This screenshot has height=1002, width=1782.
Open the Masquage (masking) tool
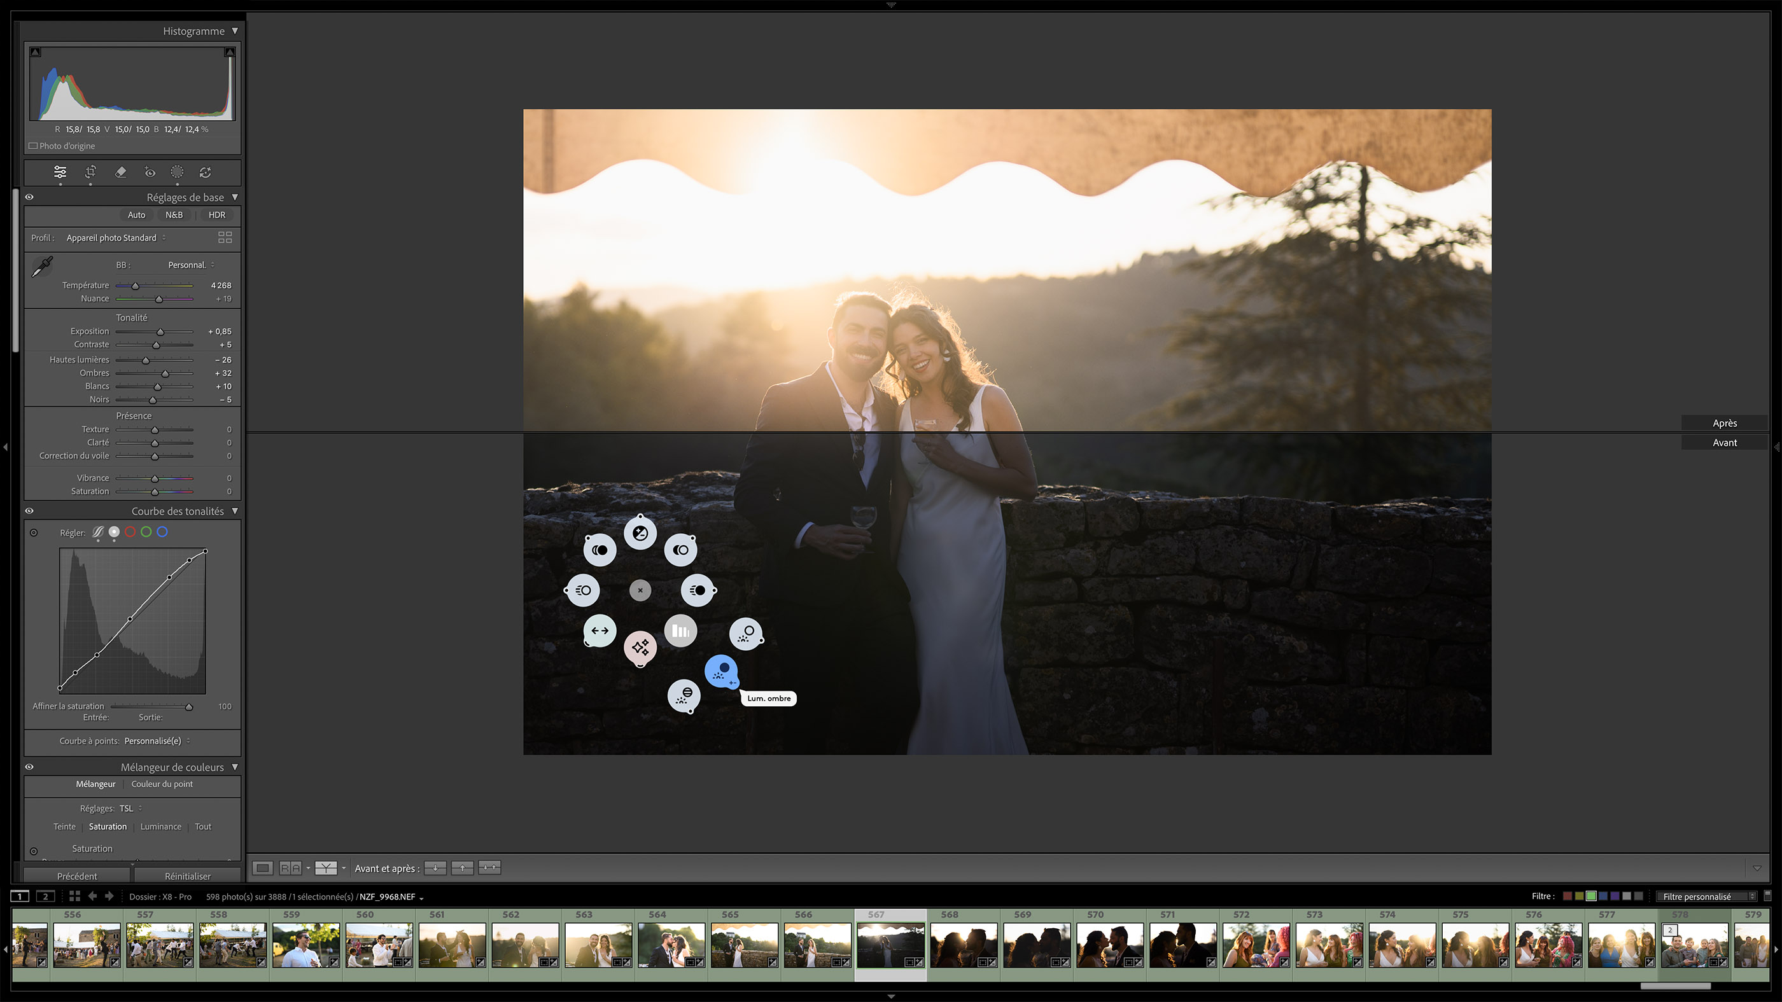[x=178, y=172]
